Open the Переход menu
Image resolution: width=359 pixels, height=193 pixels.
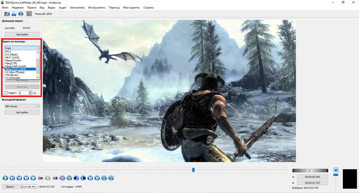(114, 8)
